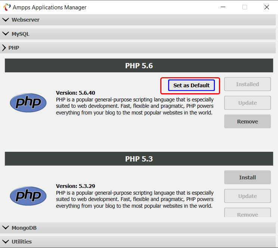Set PHP 5.6 as Default
The image size is (278, 248).
[191, 85]
